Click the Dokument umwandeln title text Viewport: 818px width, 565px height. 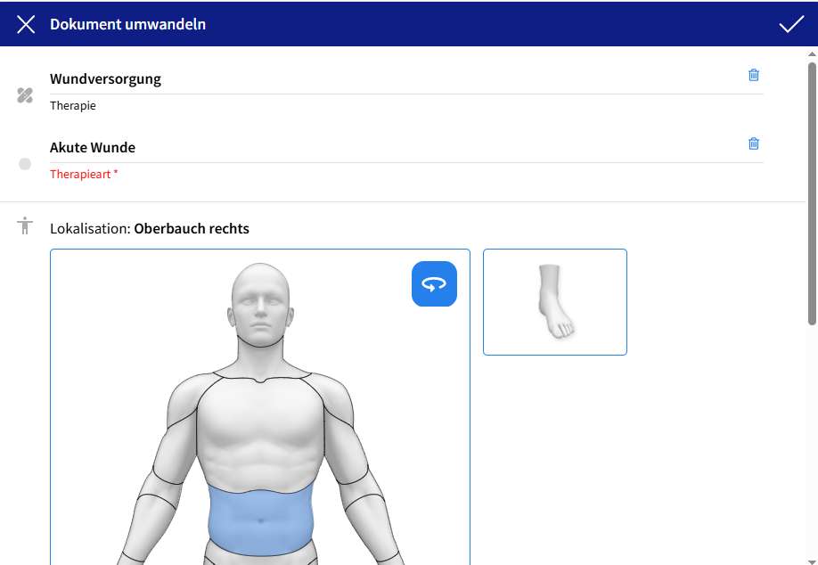(x=127, y=24)
